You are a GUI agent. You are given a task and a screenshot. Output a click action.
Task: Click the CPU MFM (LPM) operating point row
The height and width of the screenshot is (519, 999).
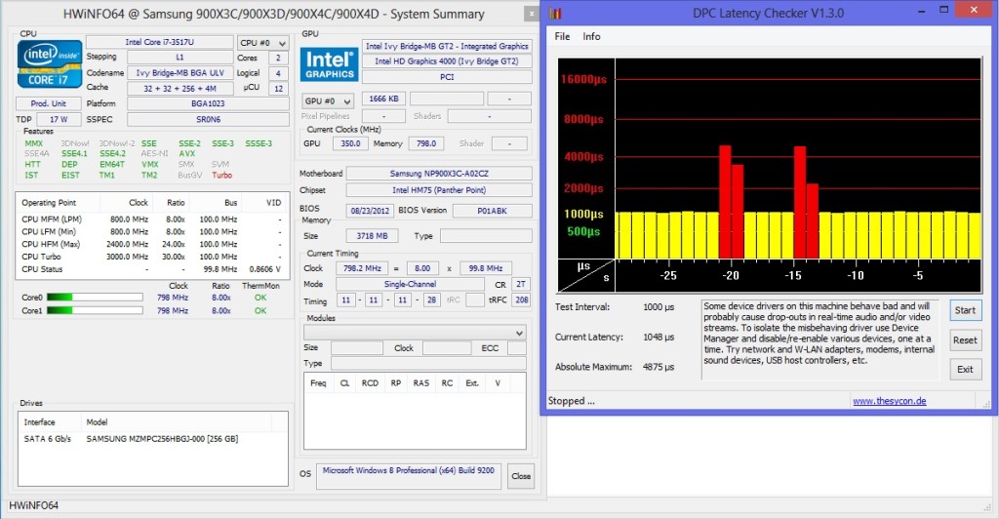tap(151, 220)
